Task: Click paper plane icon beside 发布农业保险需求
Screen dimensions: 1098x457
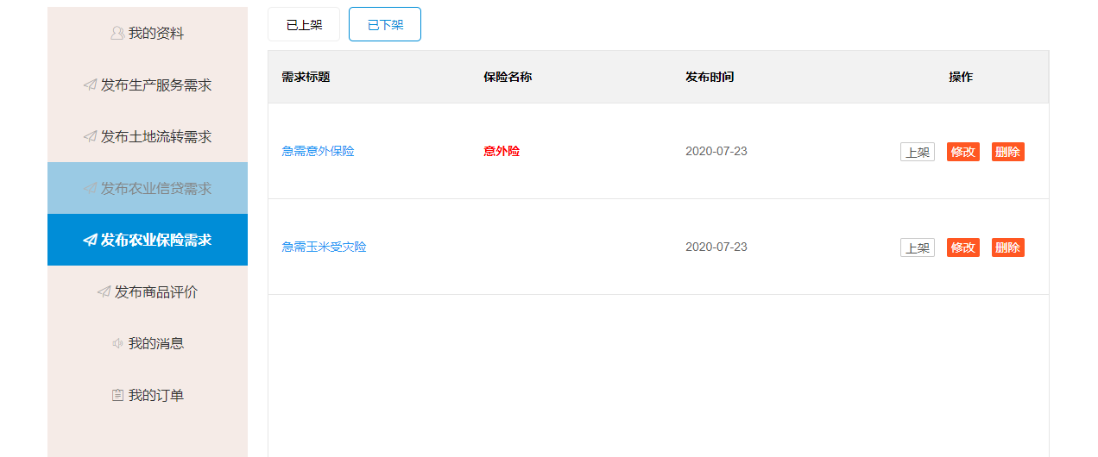Action: tap(90, 241)
